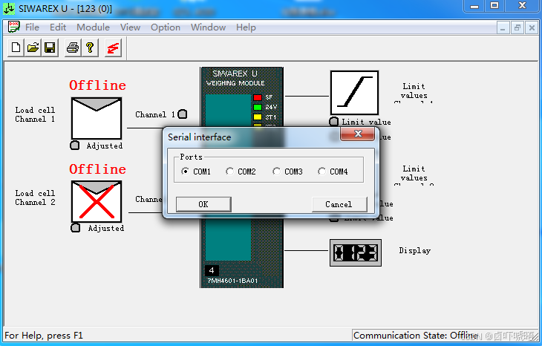
Task: Close the Serial interface dialog
Action: (x=357, y=134)
